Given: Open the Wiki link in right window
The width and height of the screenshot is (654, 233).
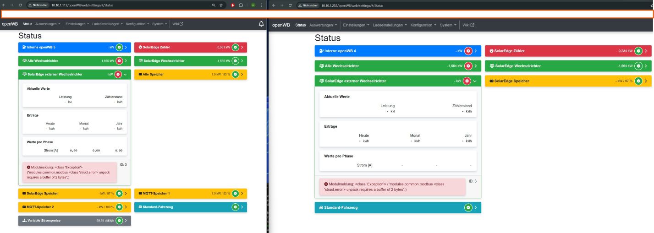Looking at the screenshot, I should [468, 25].
